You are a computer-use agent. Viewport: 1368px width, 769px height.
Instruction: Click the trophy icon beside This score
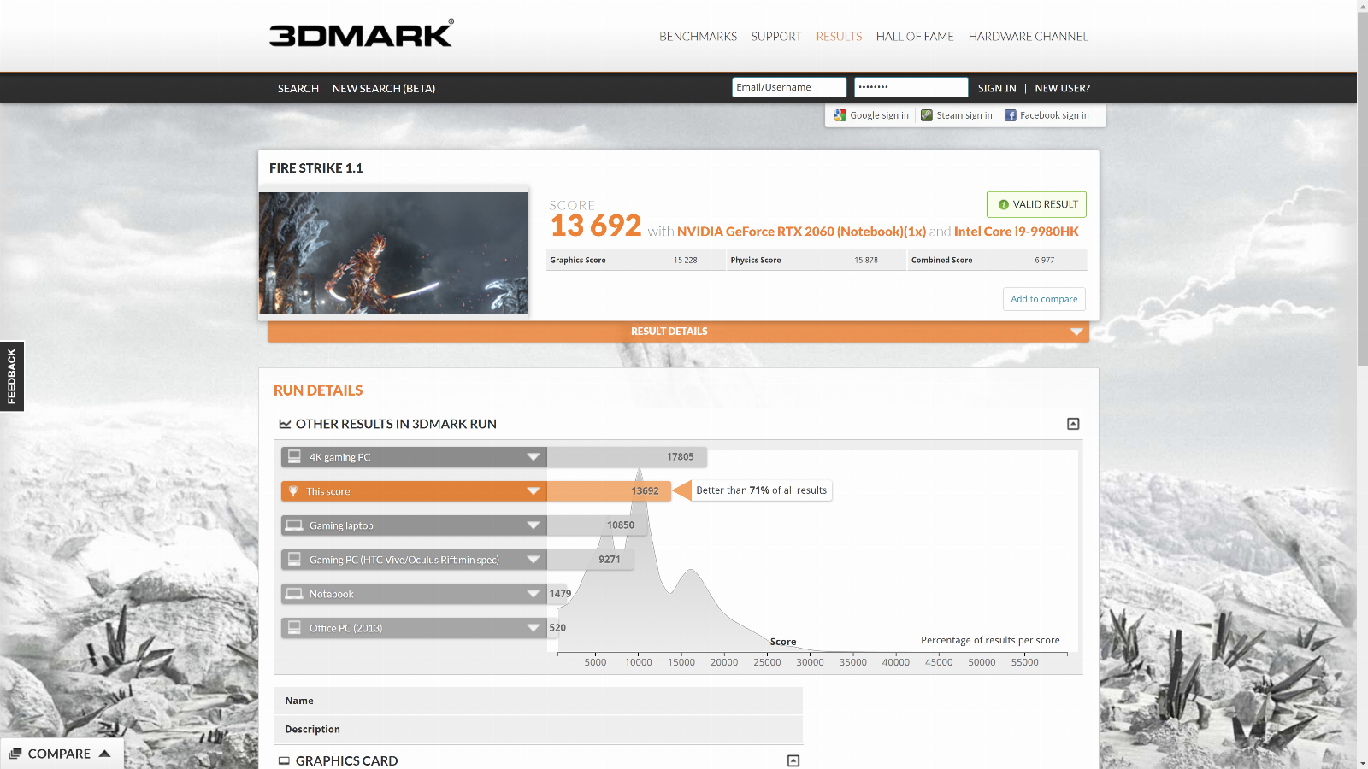293,491
